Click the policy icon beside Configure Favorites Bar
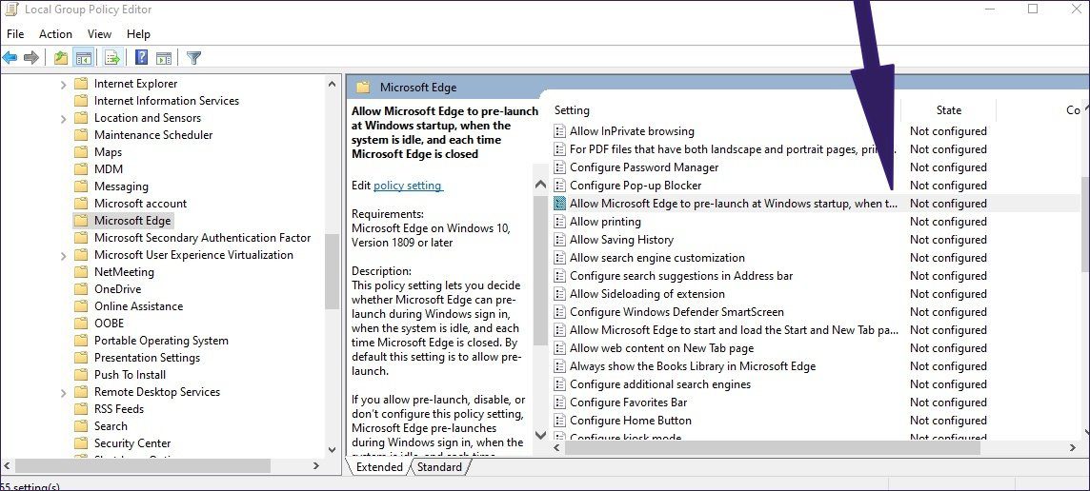1090x491 pixels. coord(559,403)
